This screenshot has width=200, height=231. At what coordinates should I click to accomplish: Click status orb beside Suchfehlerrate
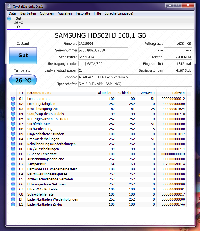pos(13,124)
